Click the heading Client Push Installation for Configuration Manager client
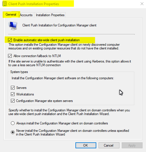 (59, 25)
